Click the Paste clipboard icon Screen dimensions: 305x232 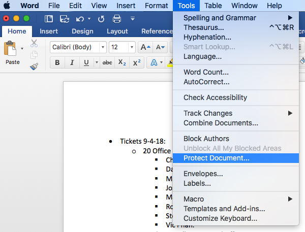point(10,48)
